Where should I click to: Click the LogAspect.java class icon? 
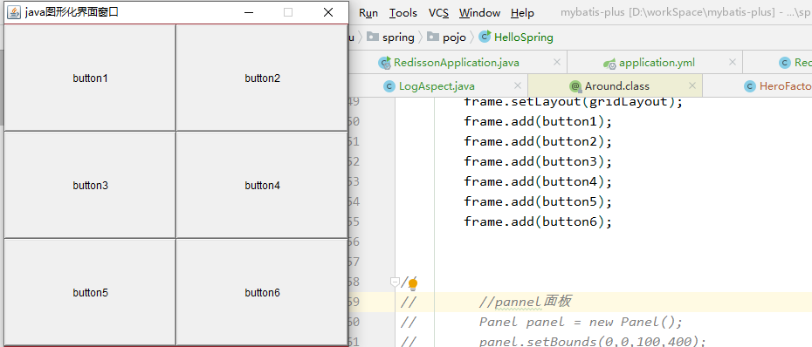(389, 85)
